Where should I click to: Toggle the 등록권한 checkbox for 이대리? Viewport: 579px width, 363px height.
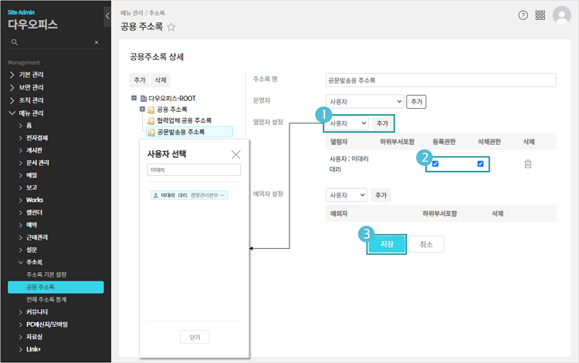(x=436, y=163)
